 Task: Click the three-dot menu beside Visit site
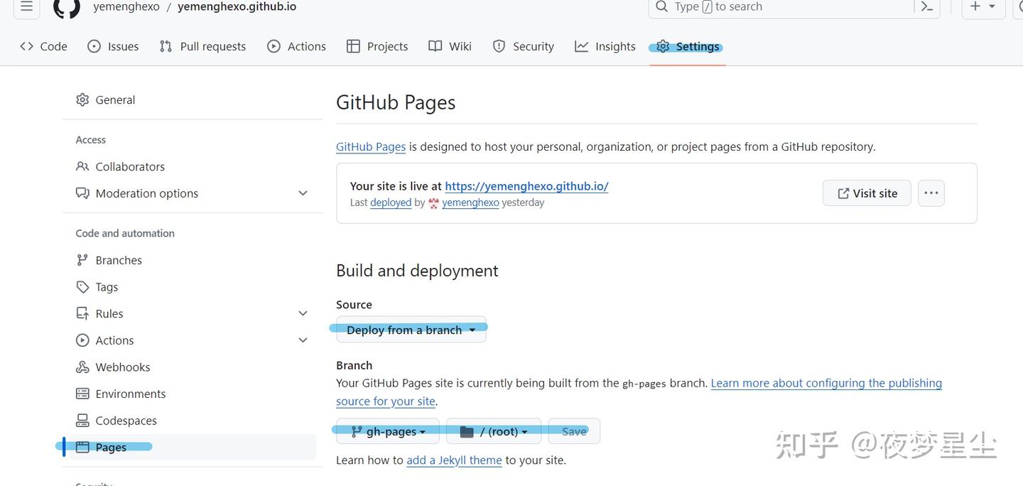[x=931, y=193]
